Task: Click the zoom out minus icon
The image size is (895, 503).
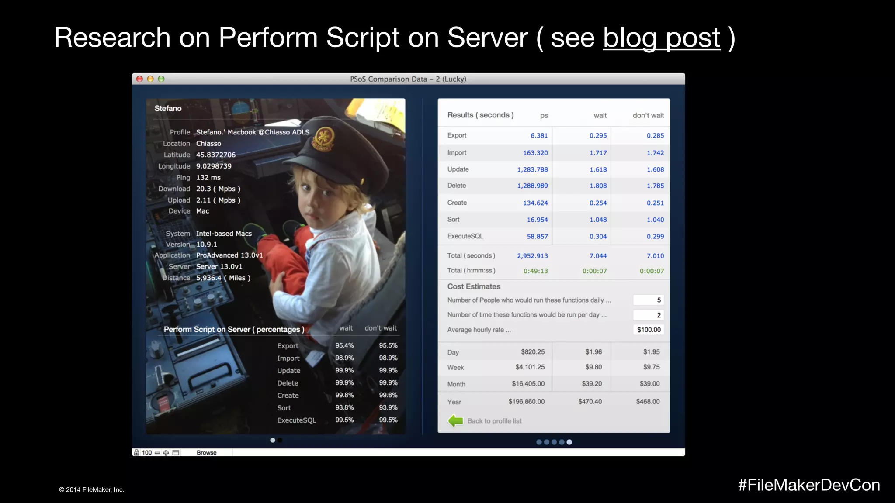Action: point(157,453)
